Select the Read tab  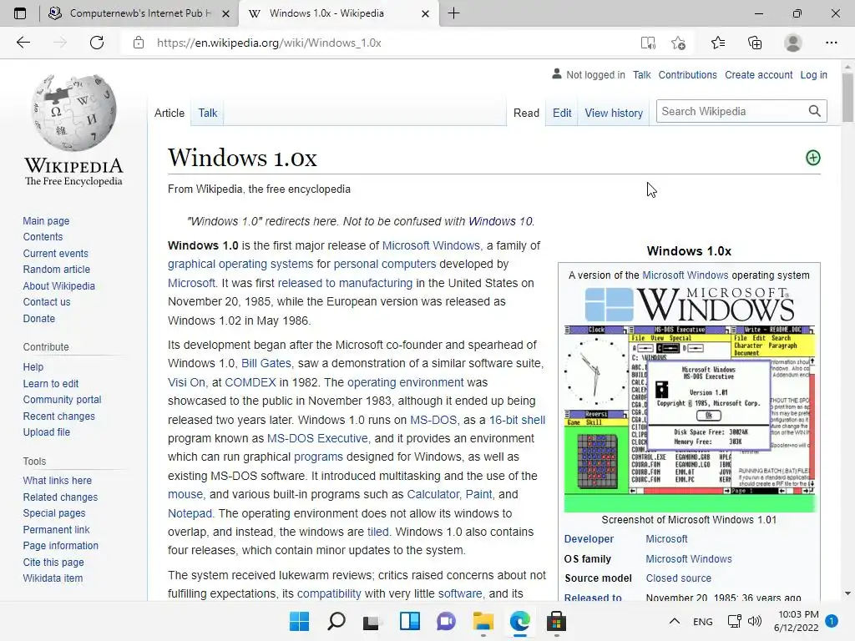click(526, 113)
